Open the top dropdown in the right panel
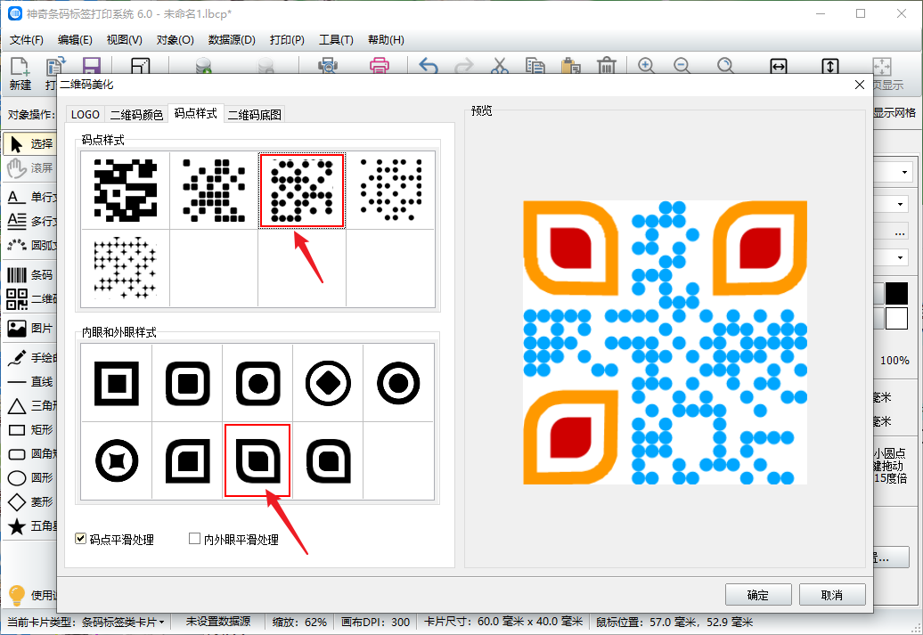Image resolution: width=923 pixels, height=635 pixels. click(x=904, y=173)
